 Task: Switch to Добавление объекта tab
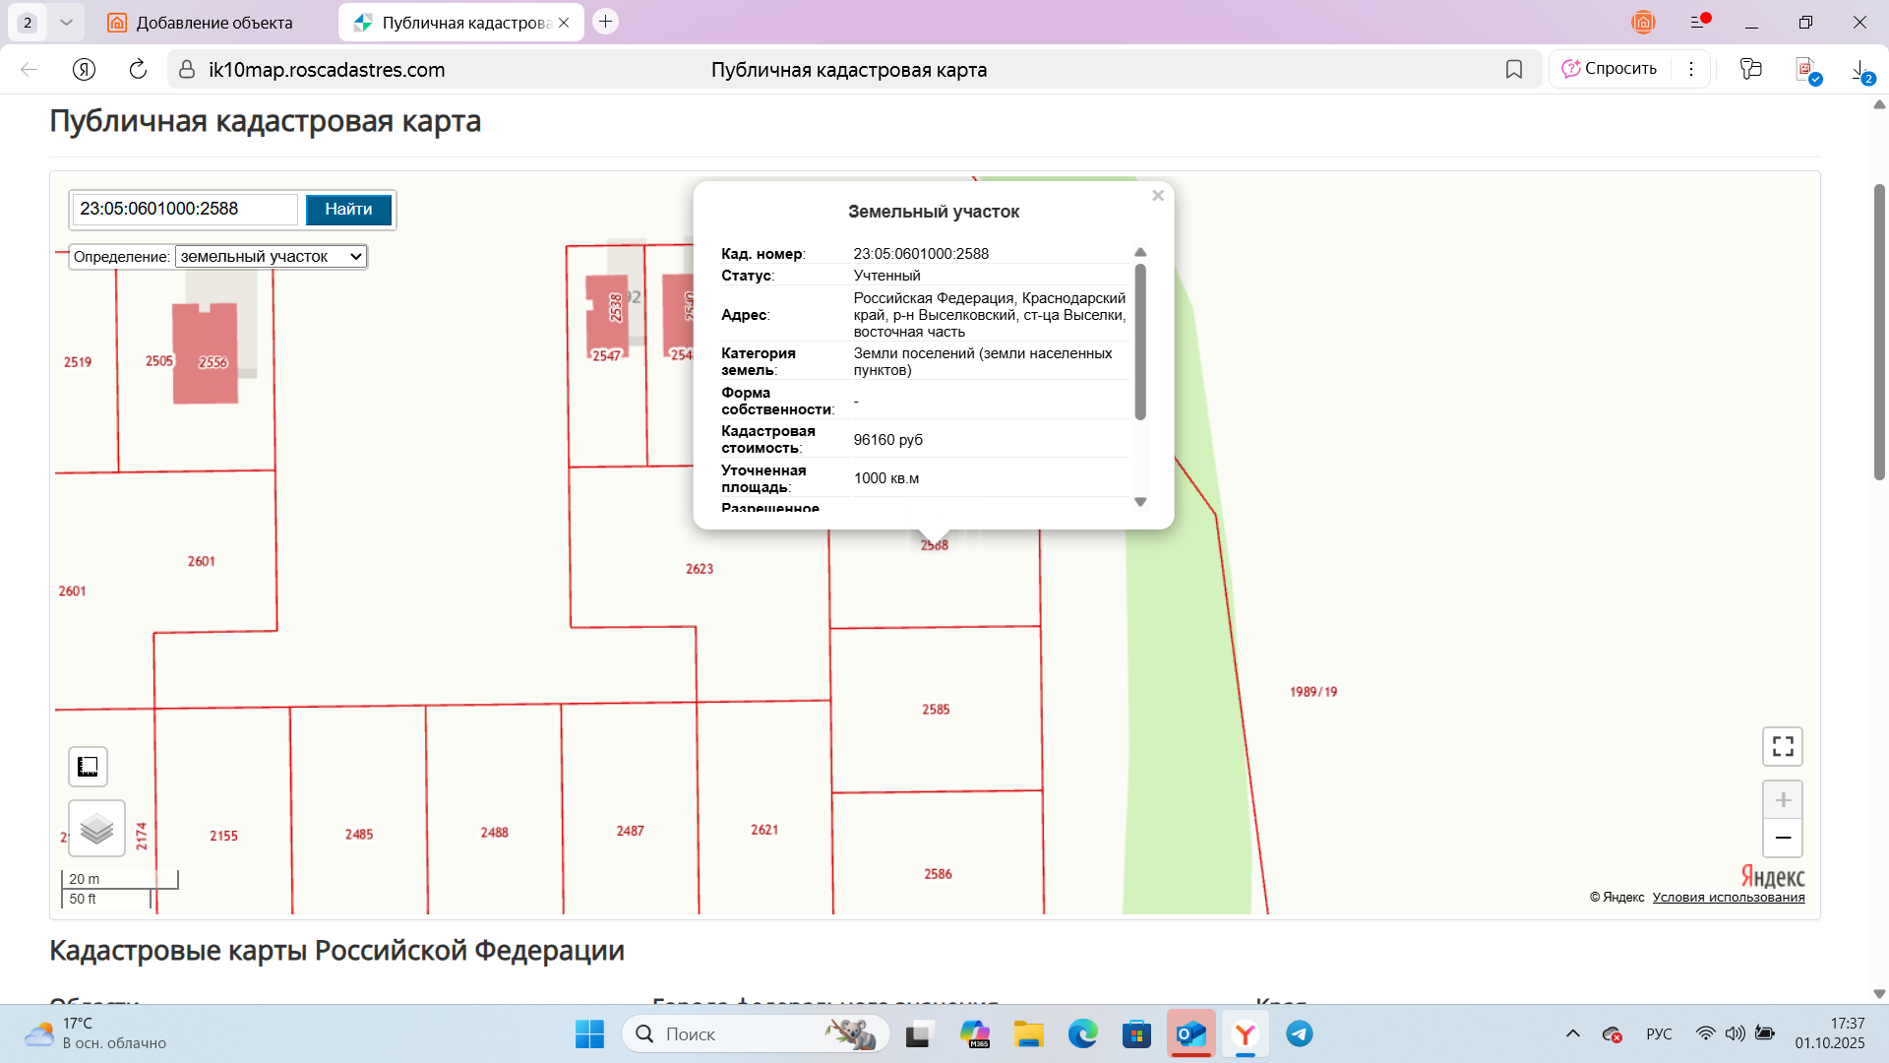tap(213, 23)
